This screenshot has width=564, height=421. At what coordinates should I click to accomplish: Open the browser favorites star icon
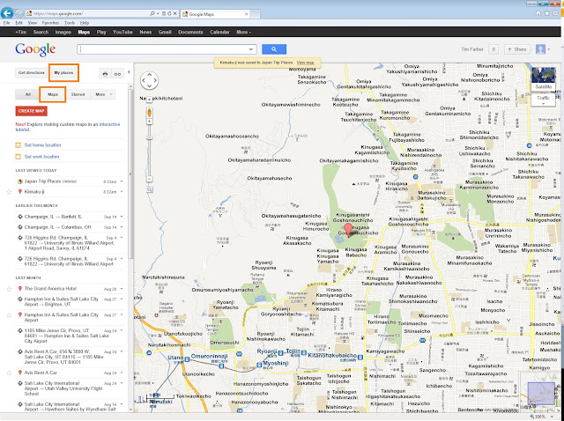(546, 13)
